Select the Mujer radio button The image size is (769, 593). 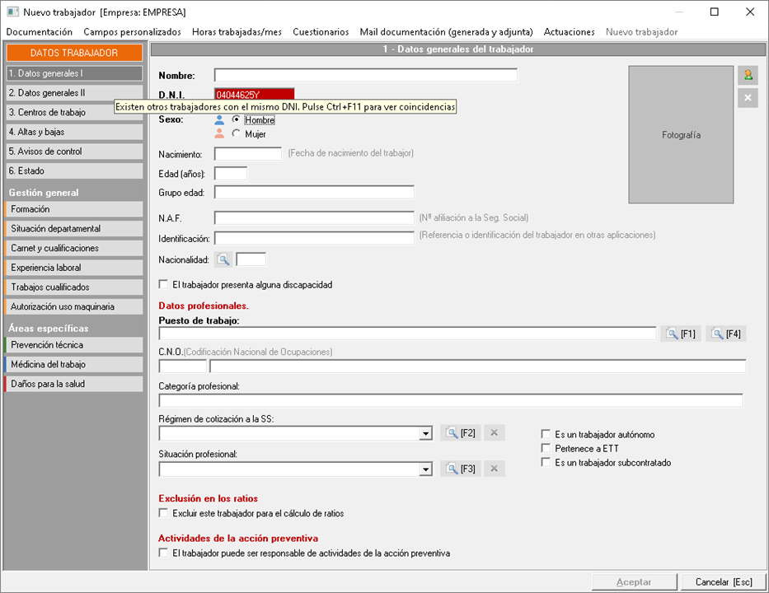tap(237, 133)
